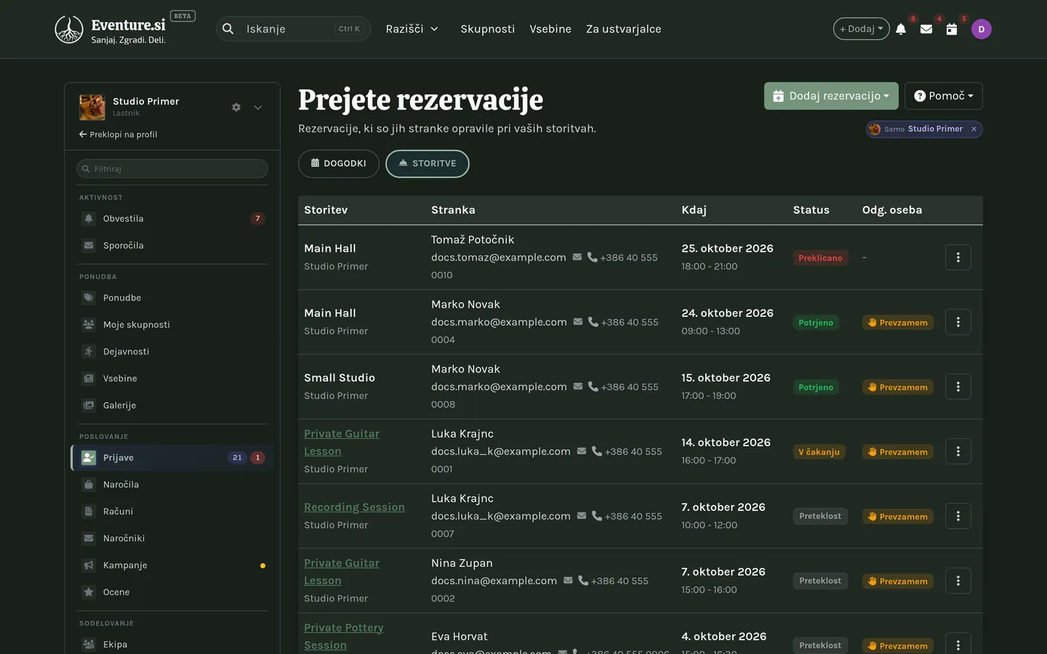The height and width of the screenshot is (654, 1047).
Task: Click Prevzamem for the Main Hall 24. oktober row
Action: 898,323
